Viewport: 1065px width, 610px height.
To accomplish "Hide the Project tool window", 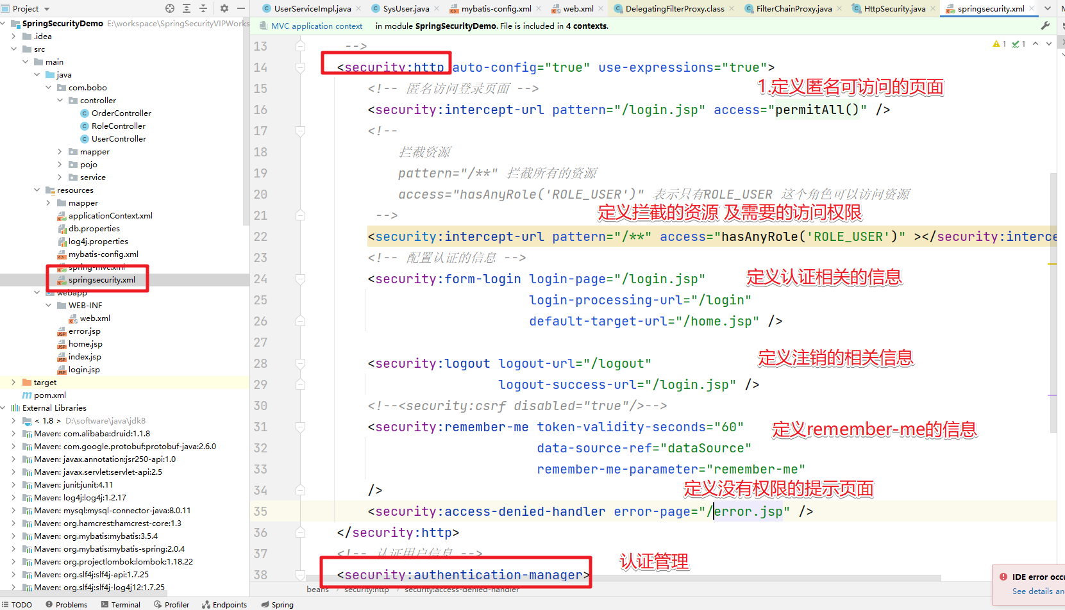I will tap(240, 9).
